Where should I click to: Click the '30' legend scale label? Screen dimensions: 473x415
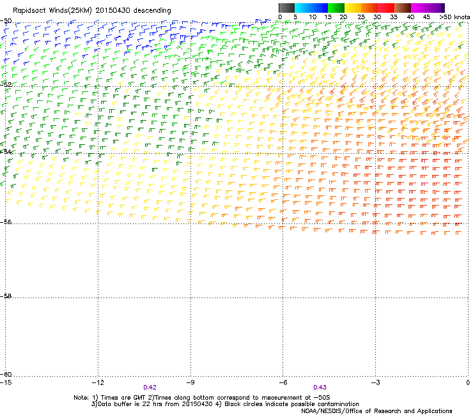pos(377,17)
